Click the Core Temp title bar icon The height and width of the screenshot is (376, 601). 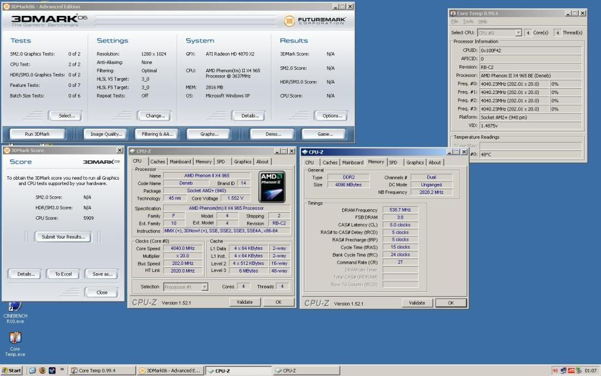coord(454,13)
